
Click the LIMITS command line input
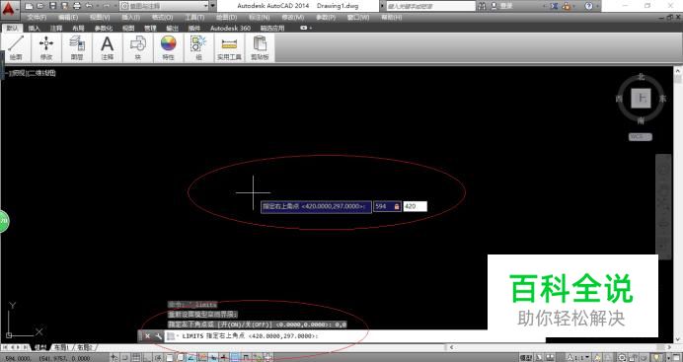[x=348, y=336]
